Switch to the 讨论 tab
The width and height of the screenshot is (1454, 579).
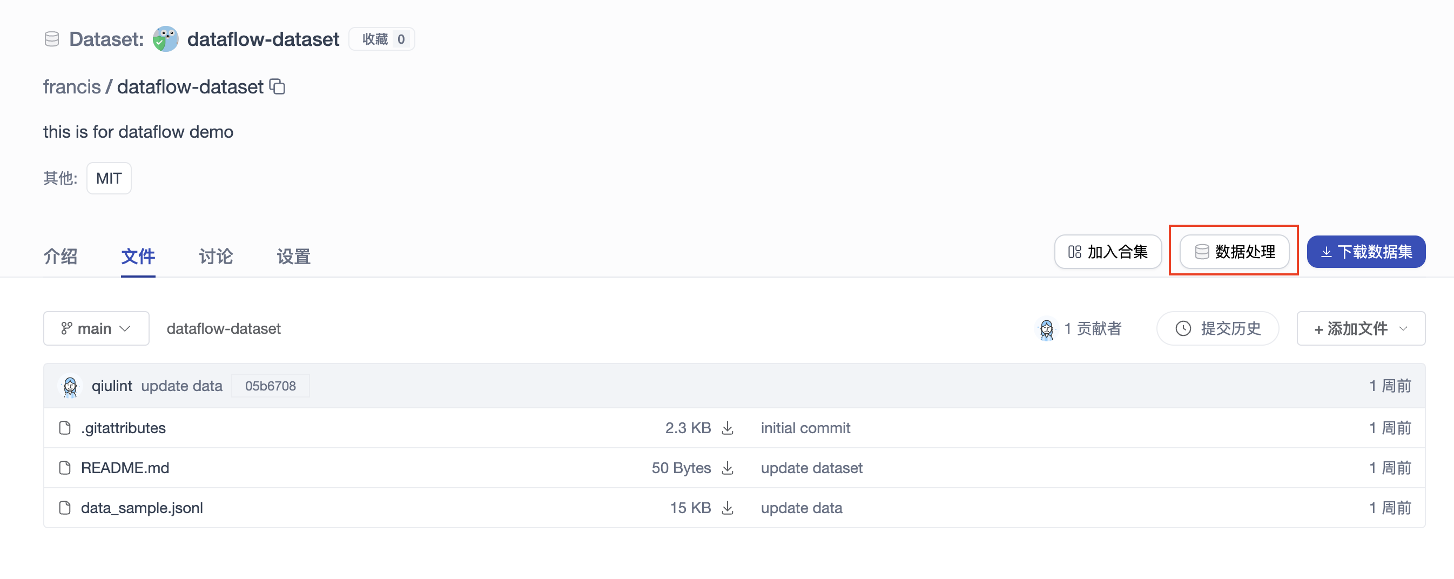[x=216, y=256]
